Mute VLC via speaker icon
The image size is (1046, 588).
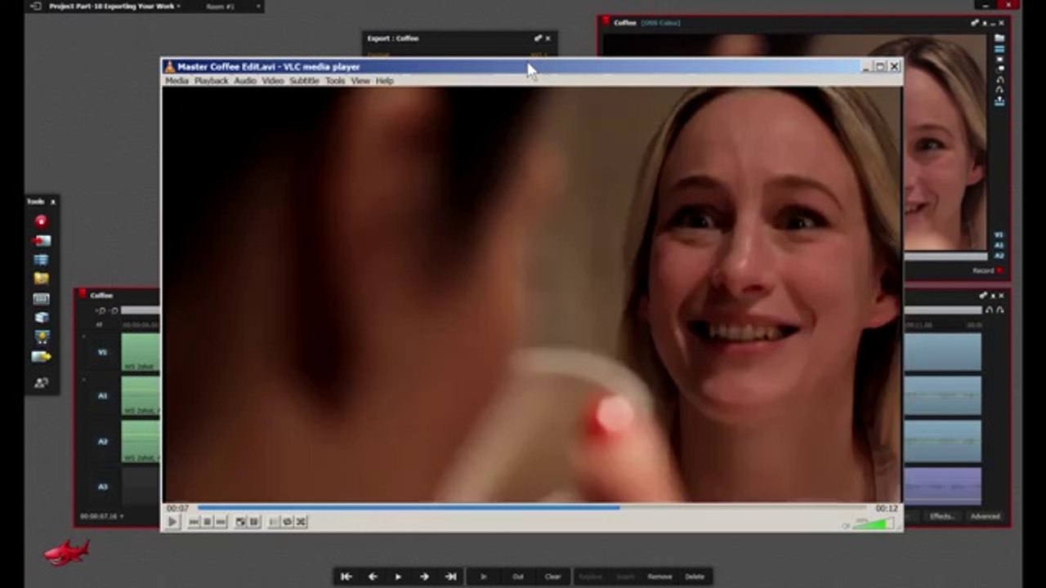coord(846,525)
